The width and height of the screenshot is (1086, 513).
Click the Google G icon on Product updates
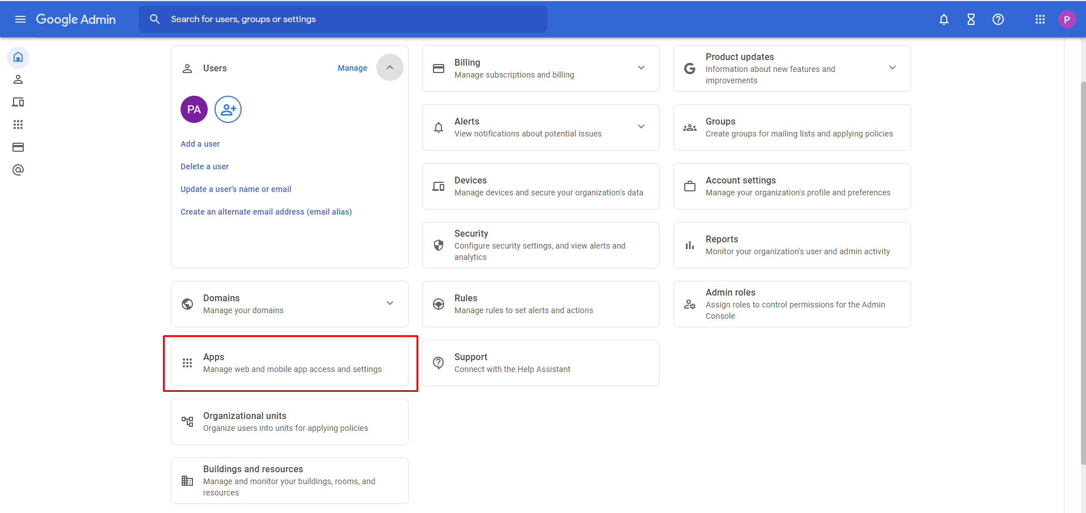point(690,69)
